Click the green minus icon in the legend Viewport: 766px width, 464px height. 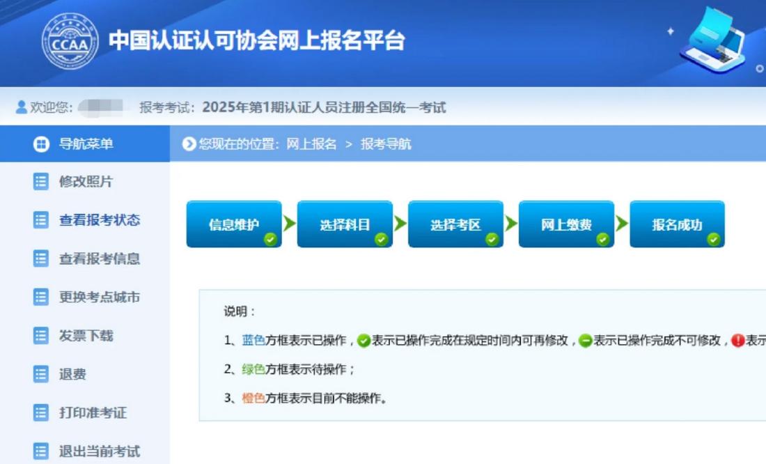pyautogui.click(x=585, y=341)
